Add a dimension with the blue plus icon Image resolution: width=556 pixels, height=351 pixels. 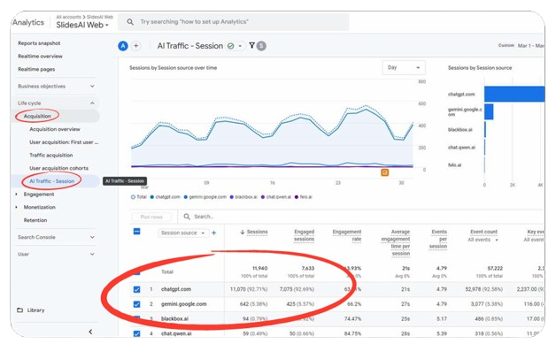[x=214, y=233]
